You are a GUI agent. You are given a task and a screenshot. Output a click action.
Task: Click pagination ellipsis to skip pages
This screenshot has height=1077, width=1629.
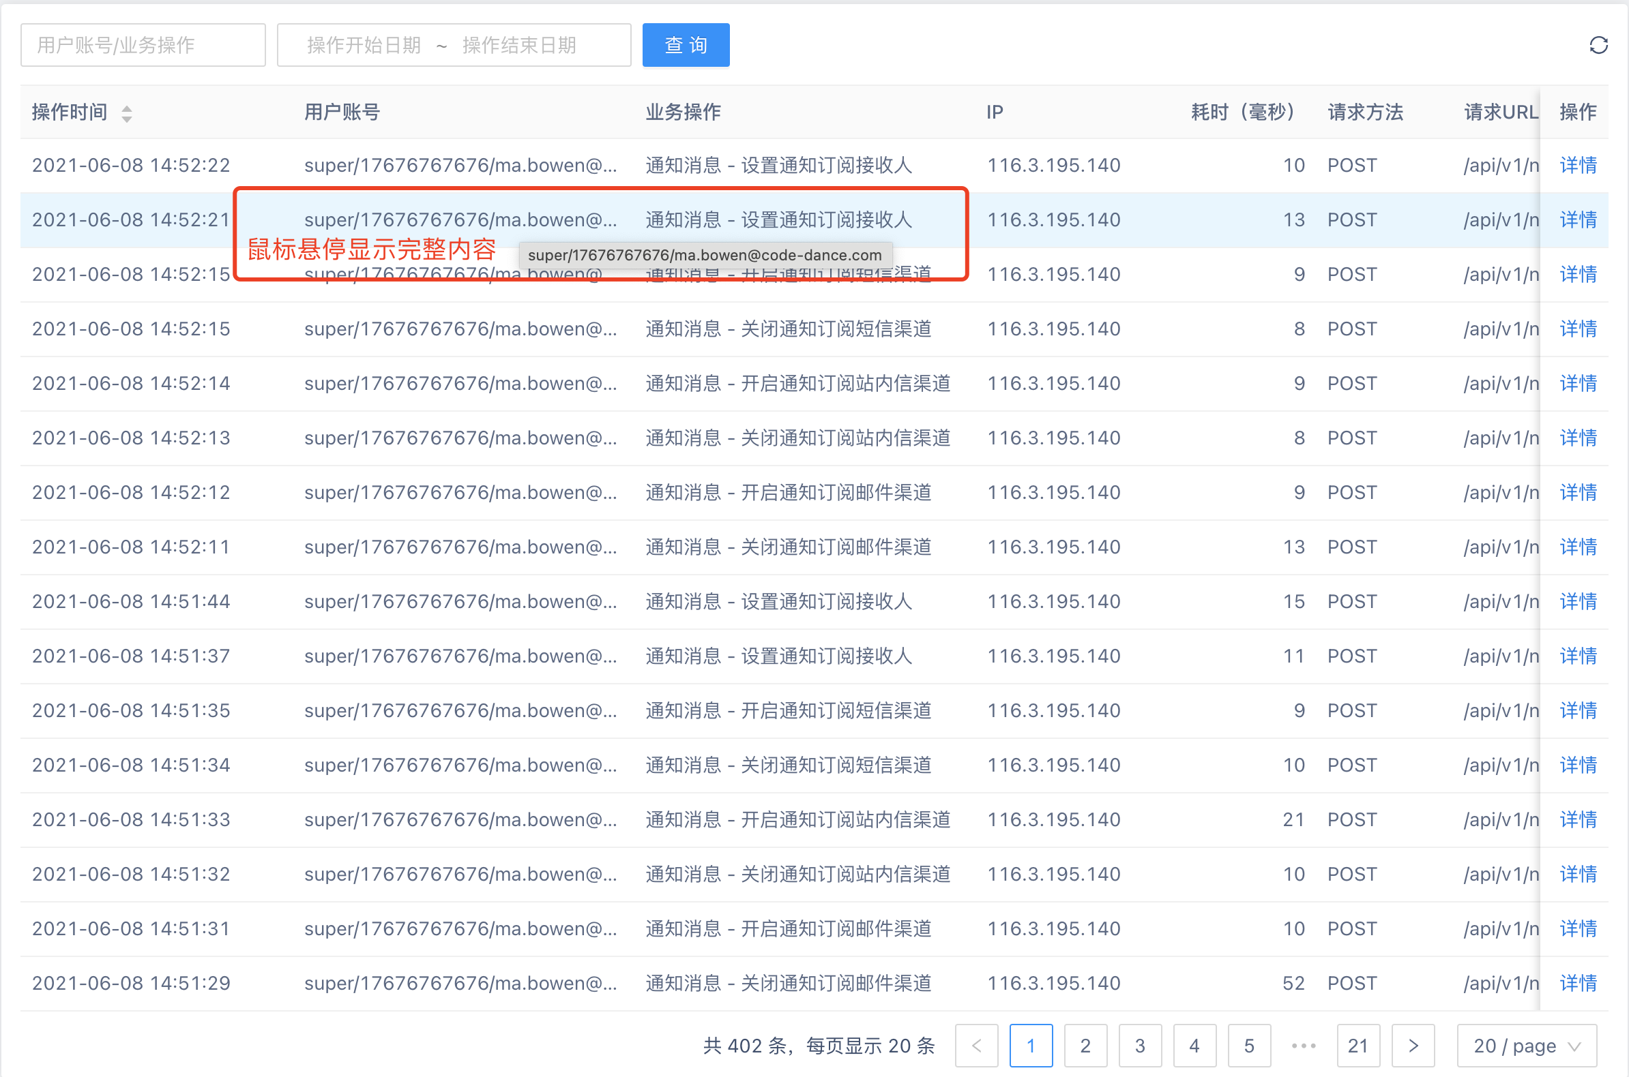[1303, 1046]
